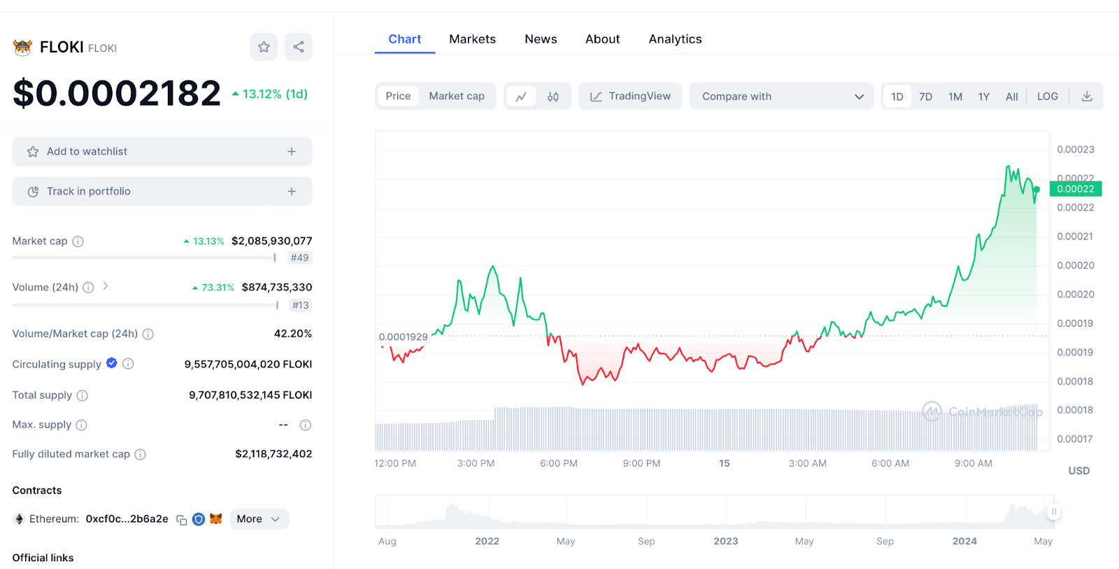
Task: Click the Add to watchlist button
Action: point(162,151)
